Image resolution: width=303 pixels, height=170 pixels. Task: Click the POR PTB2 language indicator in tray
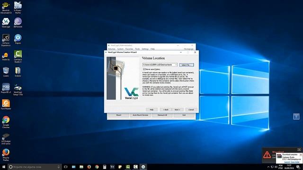tap(281, 167)
